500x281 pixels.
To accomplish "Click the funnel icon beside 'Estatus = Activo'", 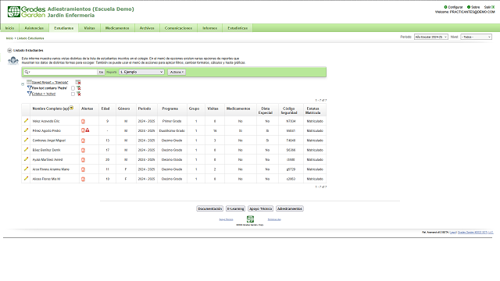I will coord(30,94).
